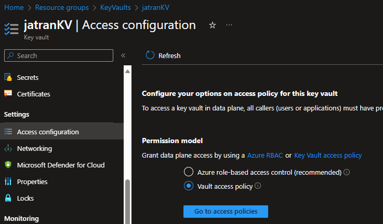Open Microsoft Defender for Cloud menu item

click(x=61, y=165)
